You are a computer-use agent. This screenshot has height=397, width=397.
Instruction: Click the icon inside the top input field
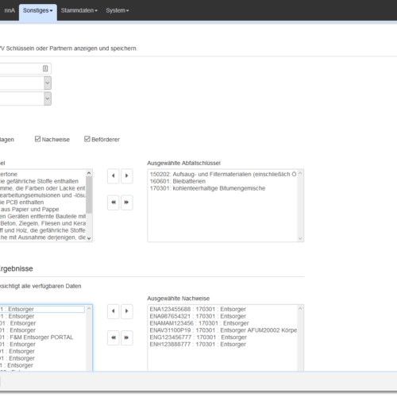45,68
